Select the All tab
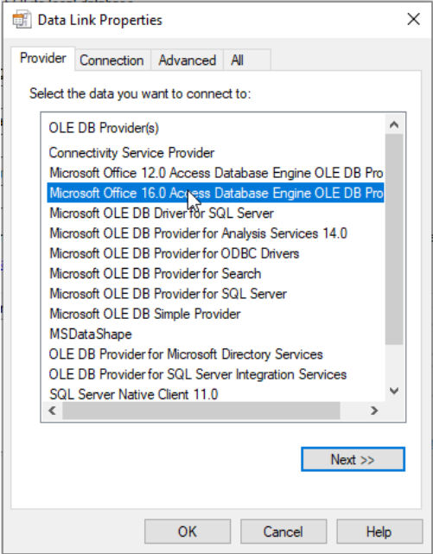433x554 pixels. point(246,60)
